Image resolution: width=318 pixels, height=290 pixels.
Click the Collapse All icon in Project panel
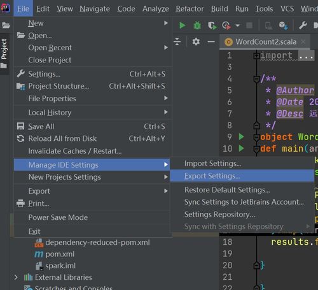[x=177, y=41]
